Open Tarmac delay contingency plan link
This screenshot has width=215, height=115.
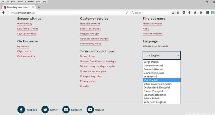point(98,66)
